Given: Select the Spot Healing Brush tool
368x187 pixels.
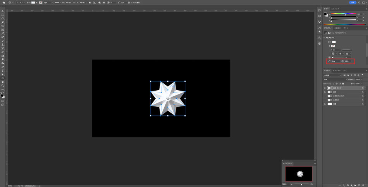Looking at the screenshot, I should pyautogui.click(x=3, y=37).
